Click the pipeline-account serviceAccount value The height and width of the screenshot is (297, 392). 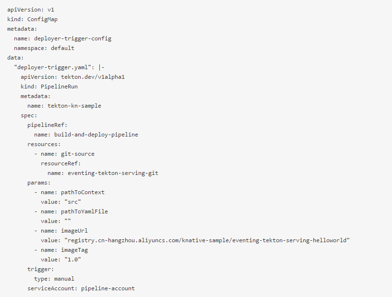pos(107,288)
